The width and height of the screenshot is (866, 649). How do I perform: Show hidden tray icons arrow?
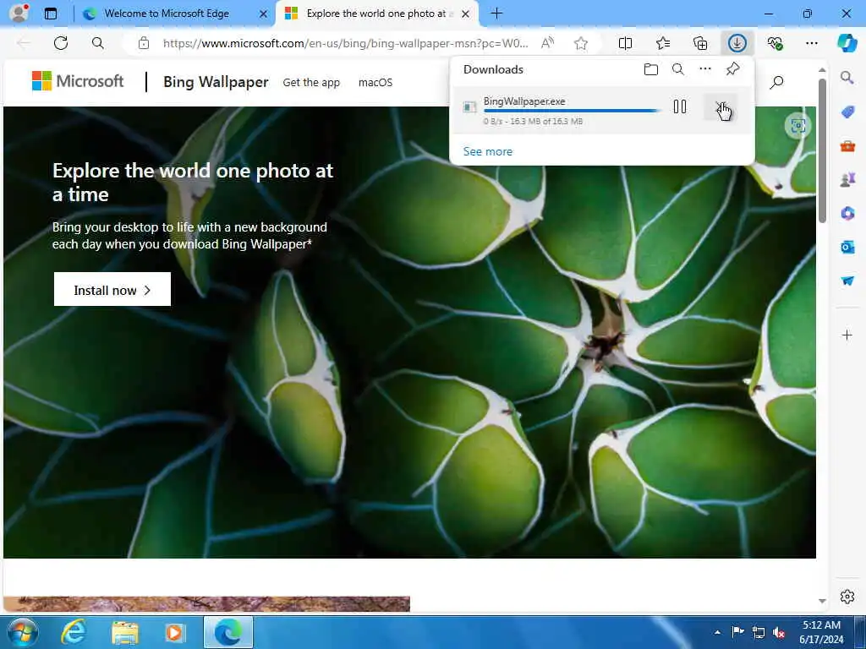(x=717, y=632)
